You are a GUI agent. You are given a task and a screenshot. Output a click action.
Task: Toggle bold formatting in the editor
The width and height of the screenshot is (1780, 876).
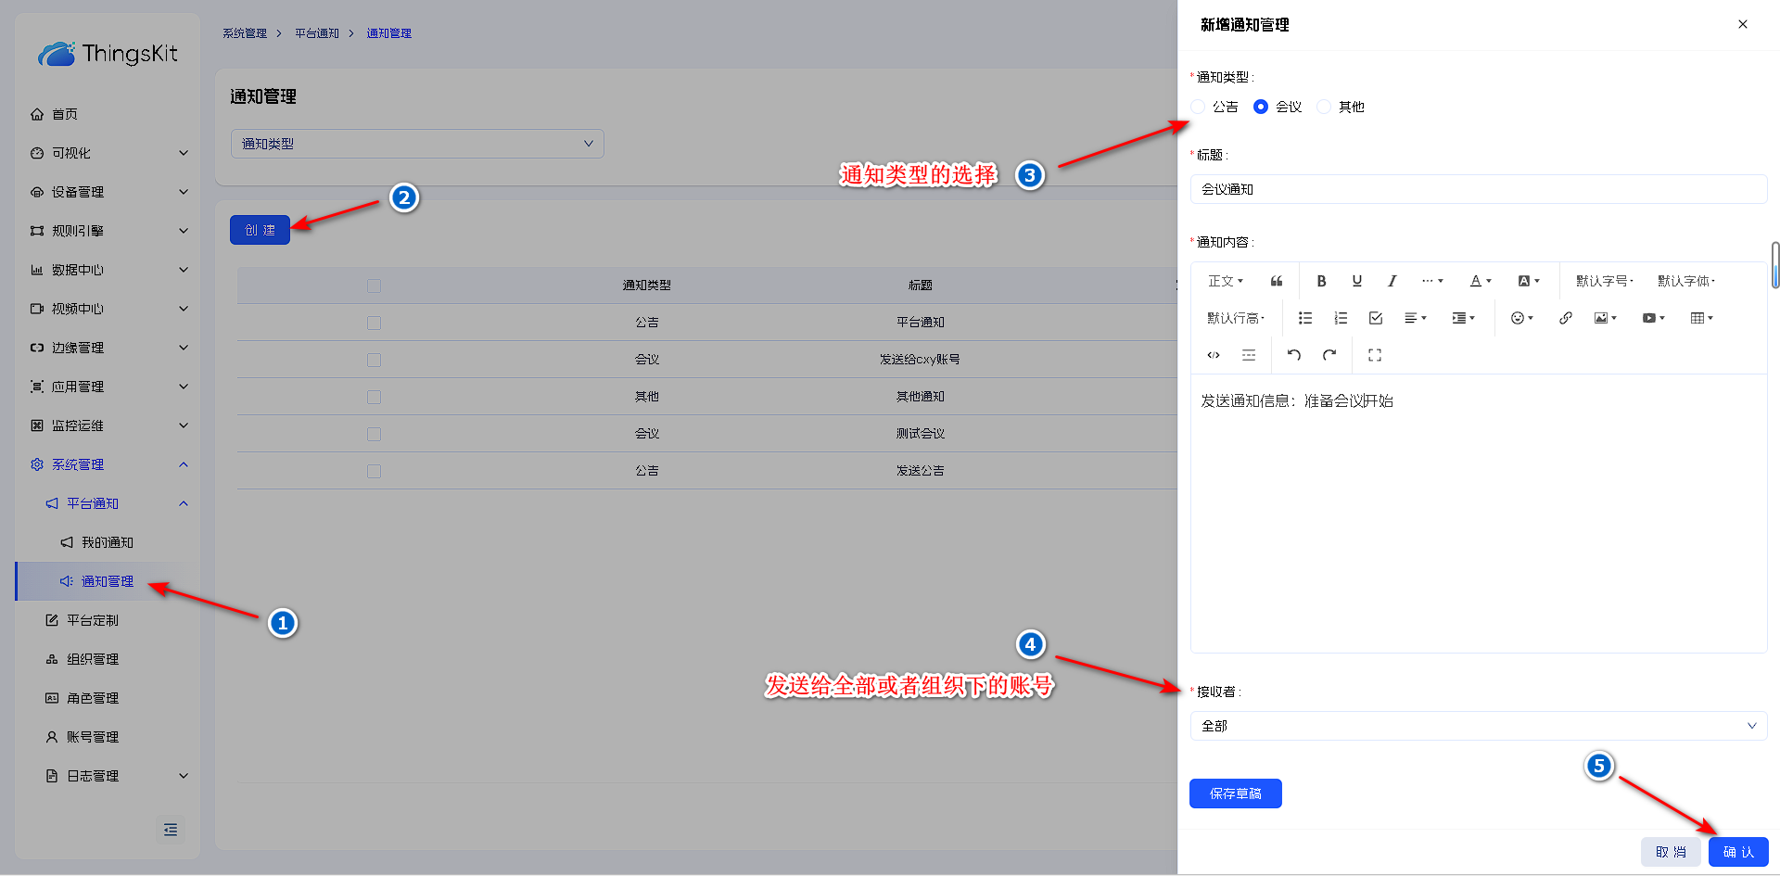click(1321, 281)
